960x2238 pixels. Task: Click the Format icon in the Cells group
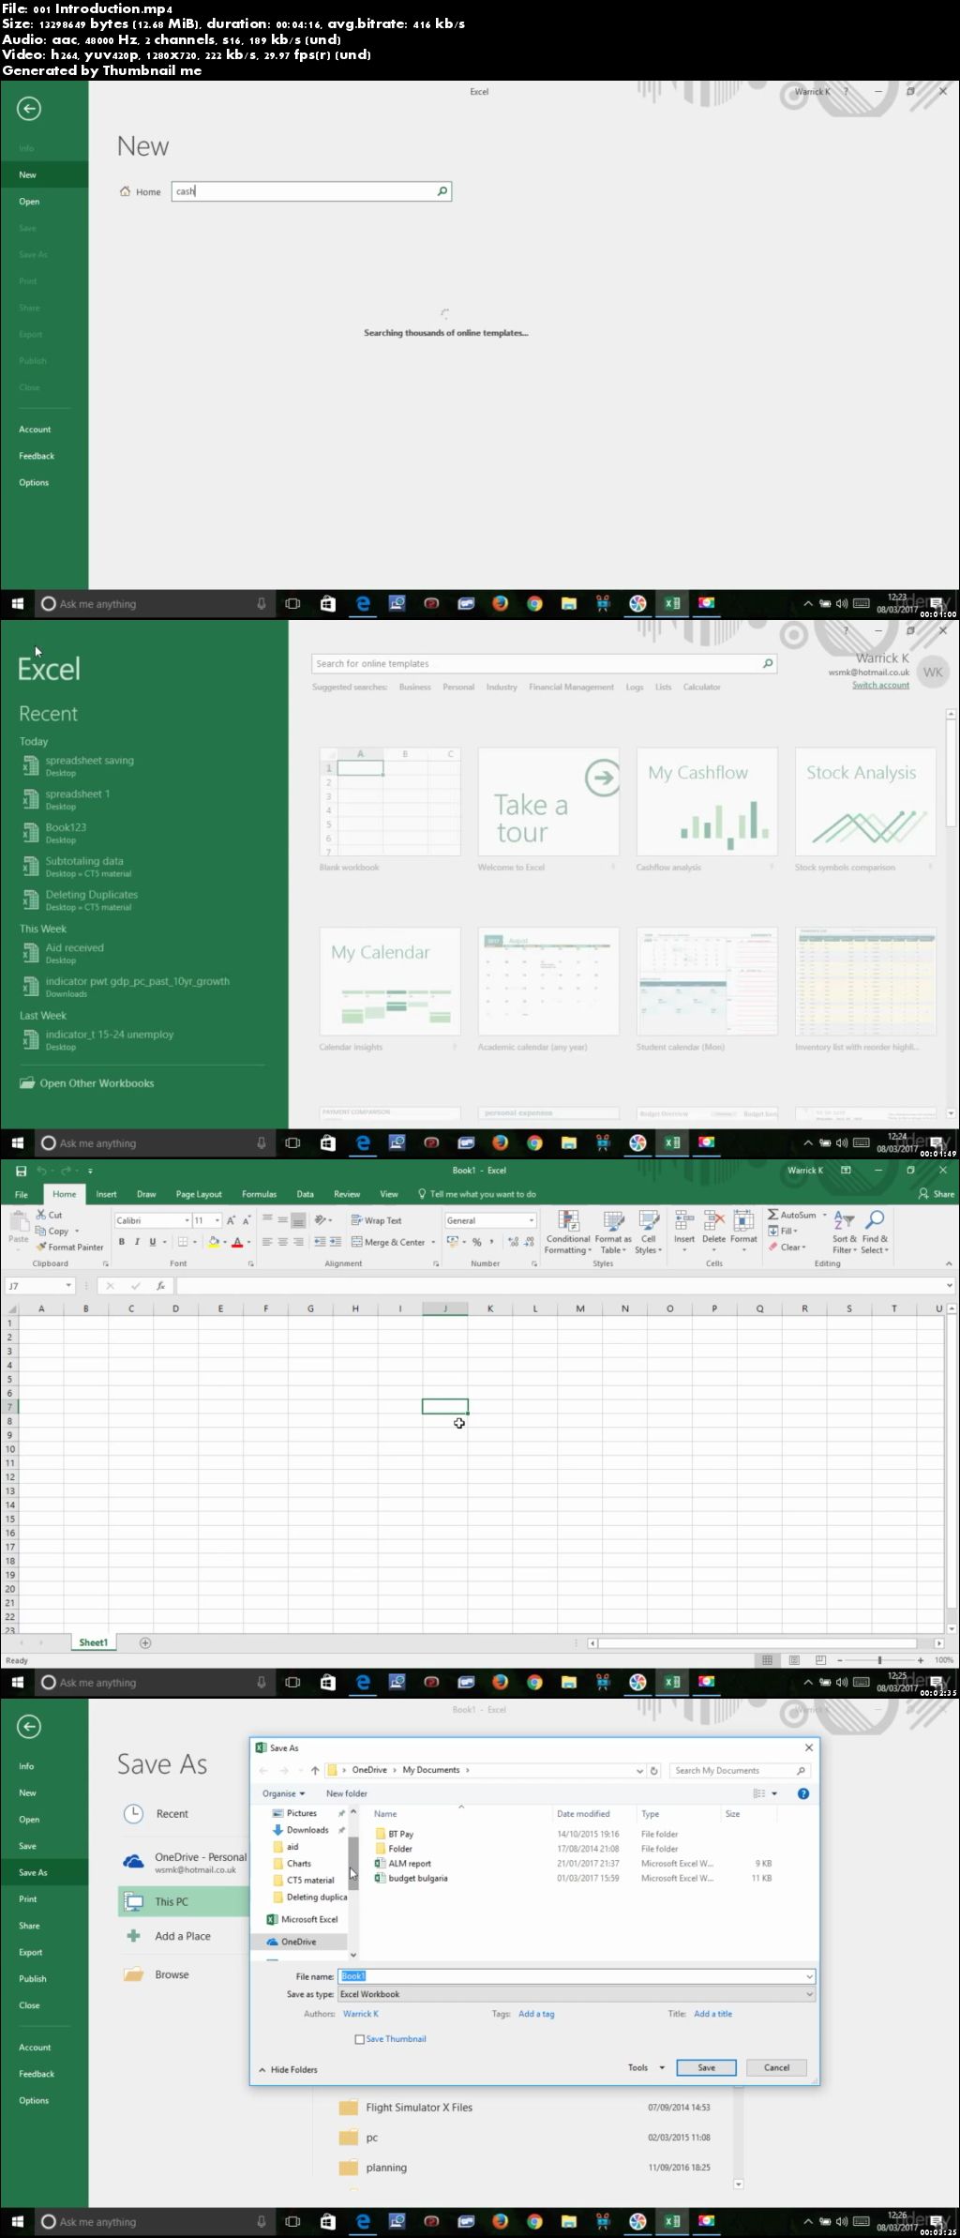coord(743,1220)
